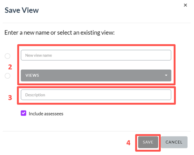Dismiss dialog using the top-right X icon
The height and width of the screenshot is (155, 194).
click(185, 5)
